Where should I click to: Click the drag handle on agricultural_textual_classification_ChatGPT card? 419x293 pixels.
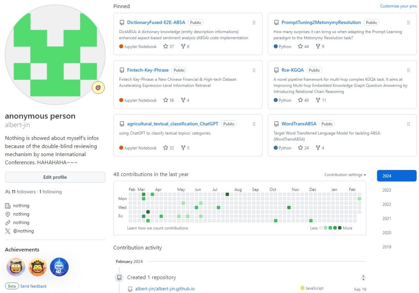254,124
